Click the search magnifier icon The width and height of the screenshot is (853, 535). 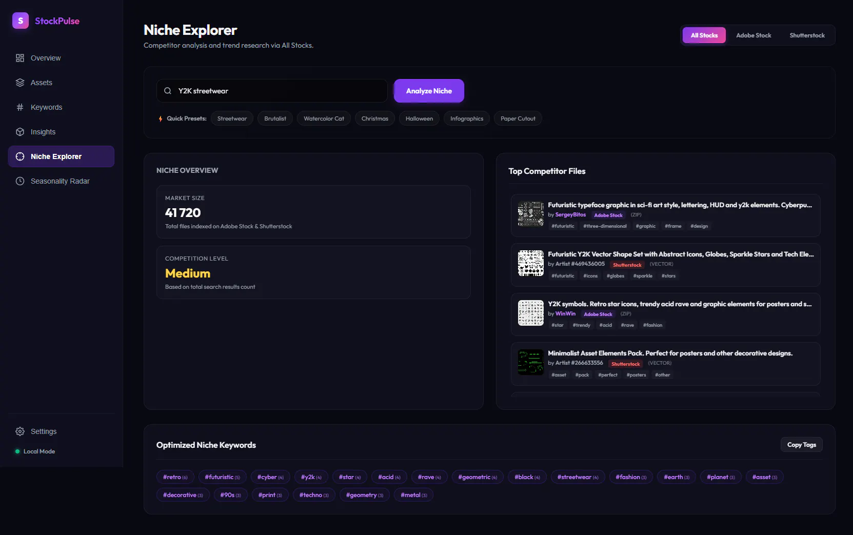click(168, 91)
